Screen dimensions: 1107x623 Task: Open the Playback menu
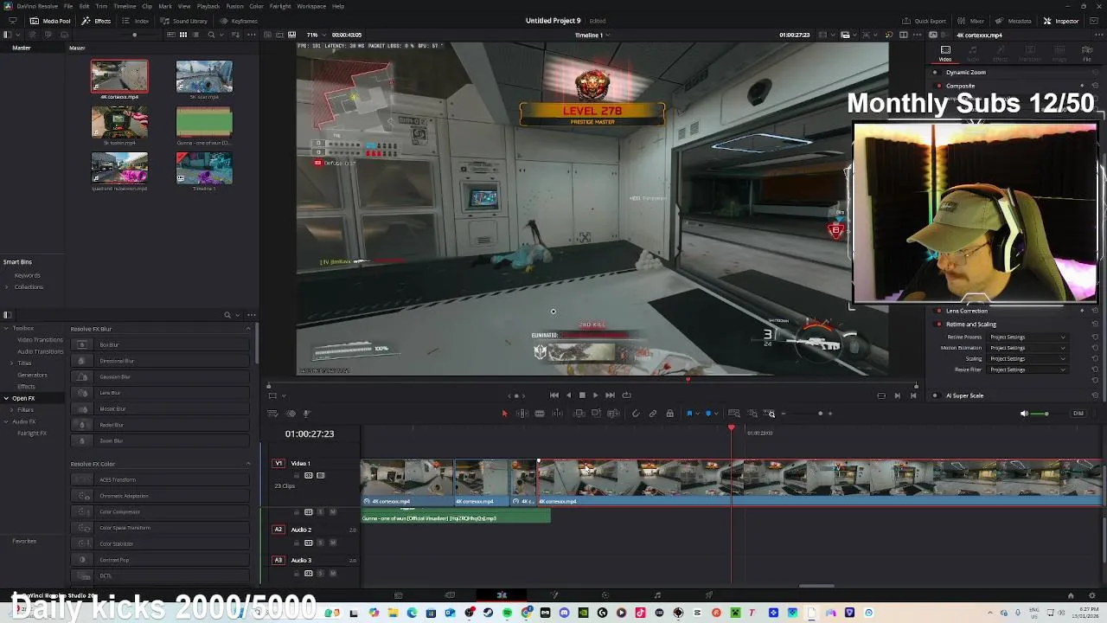coord(208,6)
